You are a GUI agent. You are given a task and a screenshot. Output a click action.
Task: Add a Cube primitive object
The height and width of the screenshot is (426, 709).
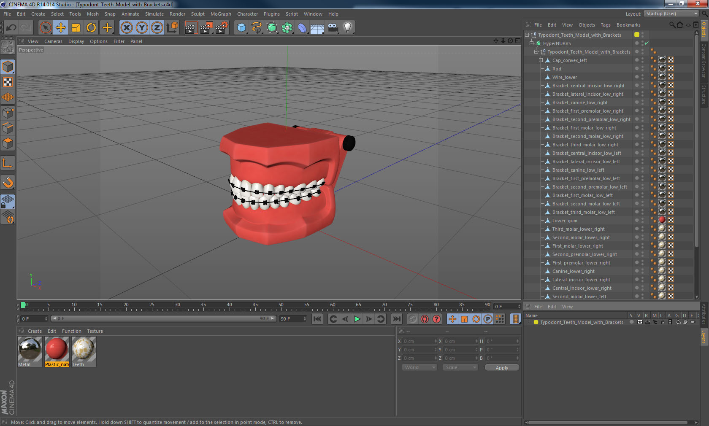coord(241,28)
